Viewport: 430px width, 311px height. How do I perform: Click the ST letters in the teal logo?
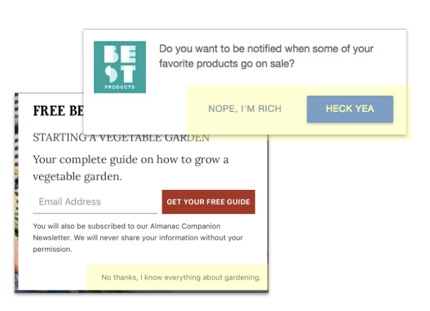pyautogui.click(x=120, y=74)
